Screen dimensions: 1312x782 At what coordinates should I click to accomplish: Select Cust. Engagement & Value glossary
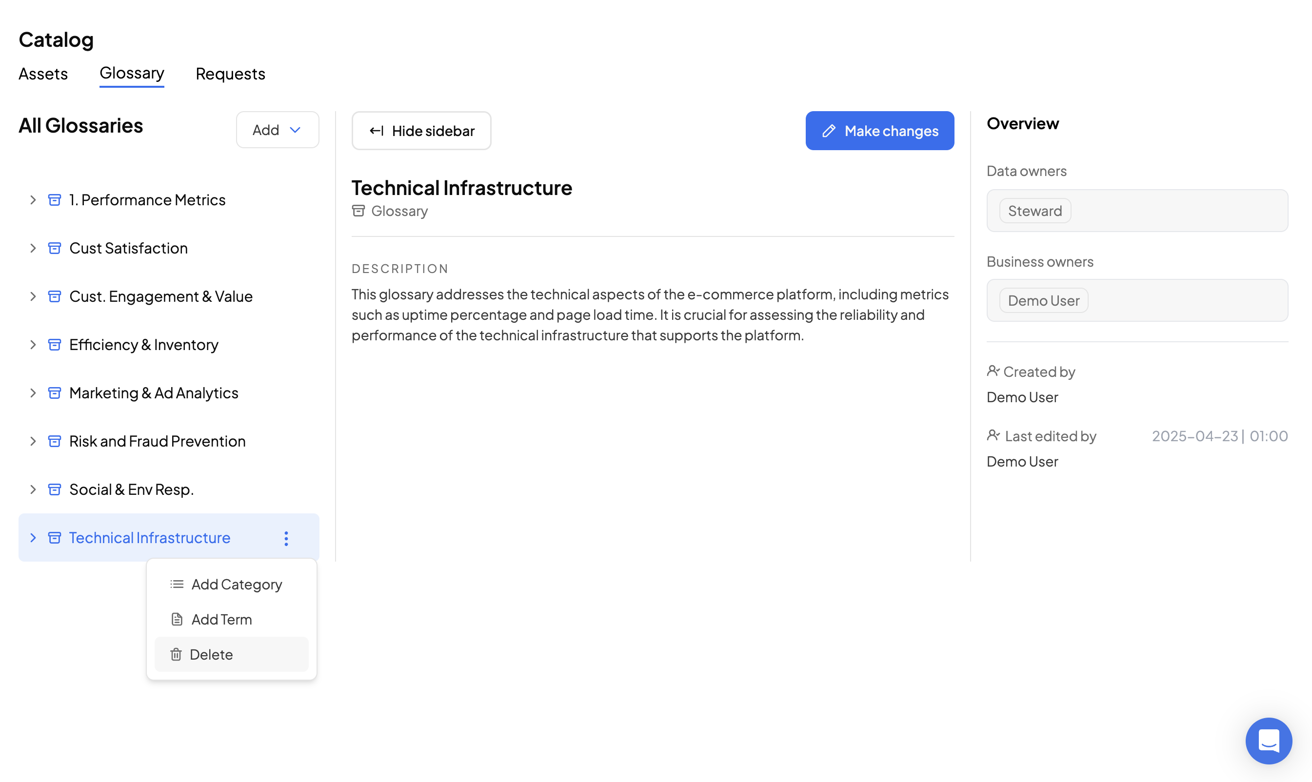(x=161, y=297)
